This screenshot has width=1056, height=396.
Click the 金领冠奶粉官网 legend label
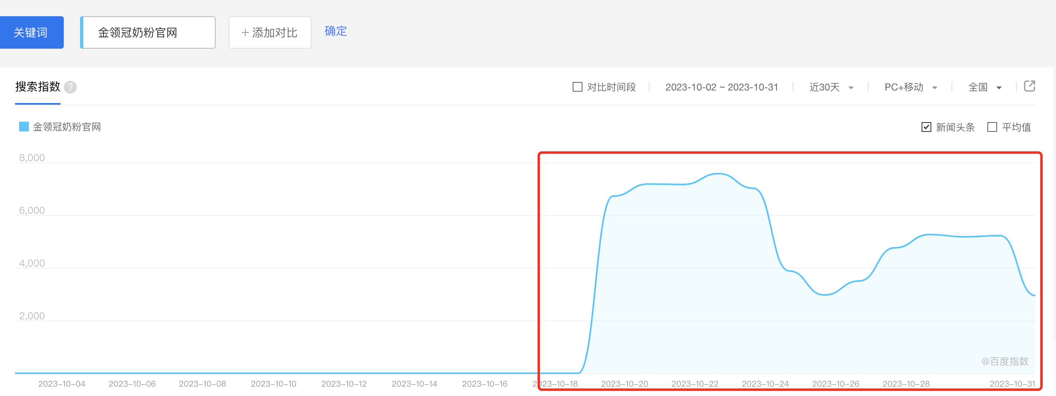[67, 127]
